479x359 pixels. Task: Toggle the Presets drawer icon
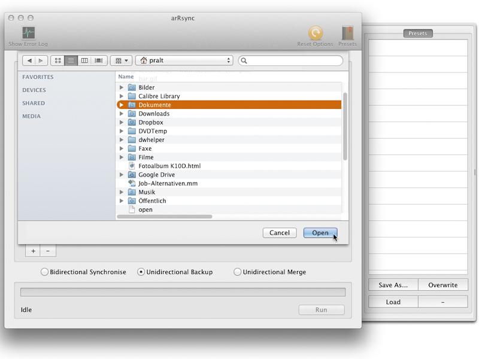coord(348,33)
